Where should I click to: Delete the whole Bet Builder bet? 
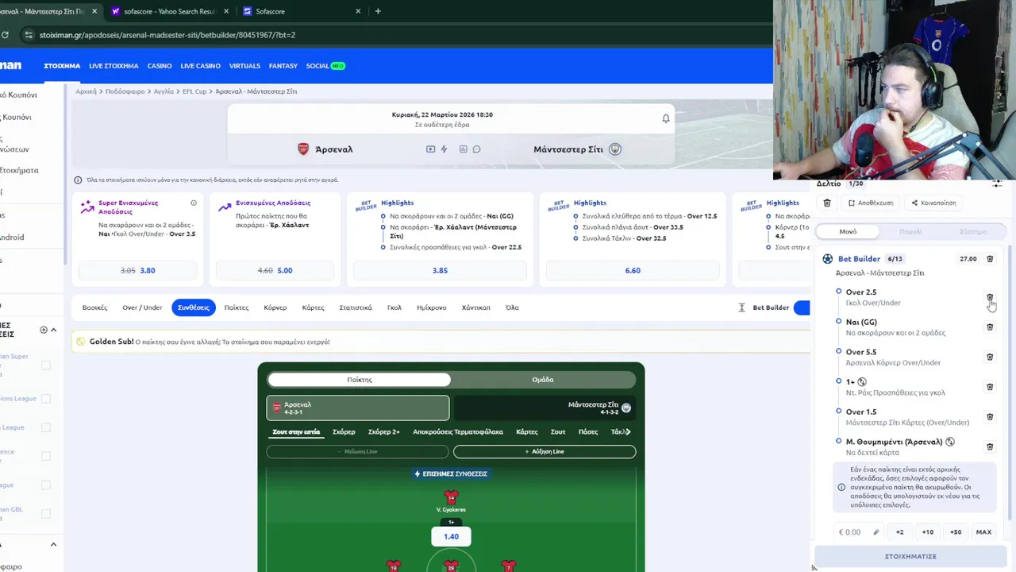click(x=990, y=259)
